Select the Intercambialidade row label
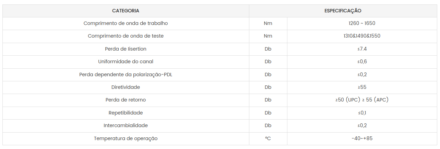 tap(126, 125)
